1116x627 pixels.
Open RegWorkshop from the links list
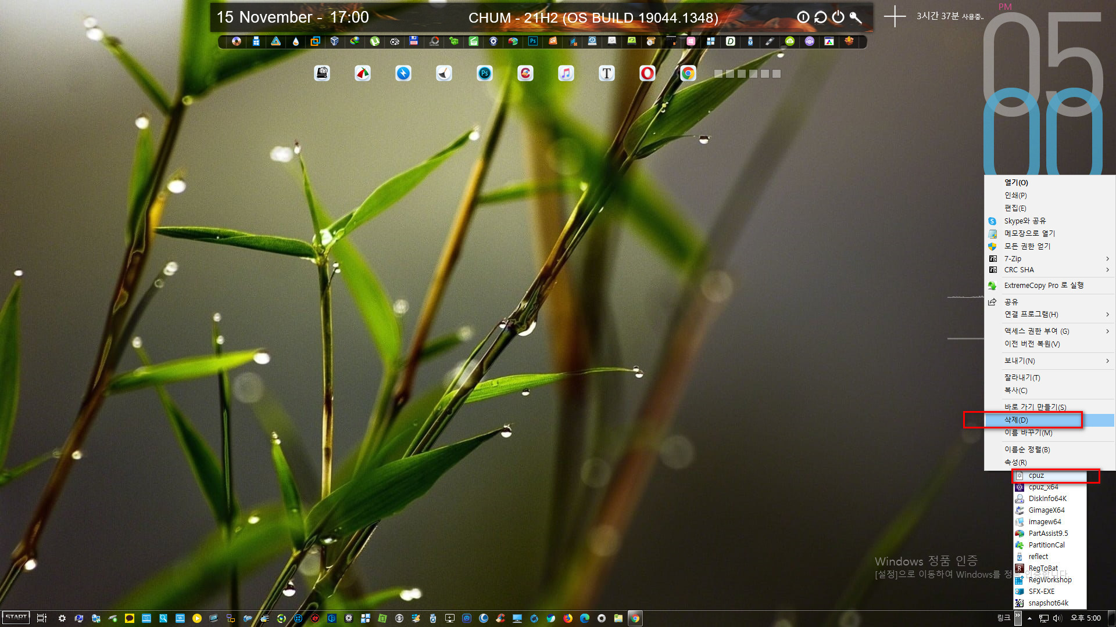pyautogui.click(x=1049, y=580)
